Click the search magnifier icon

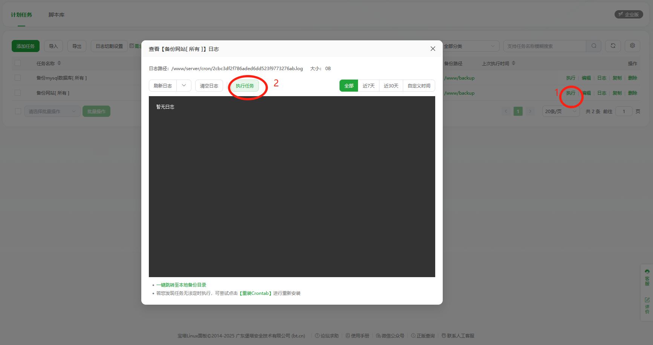[594, 46]
